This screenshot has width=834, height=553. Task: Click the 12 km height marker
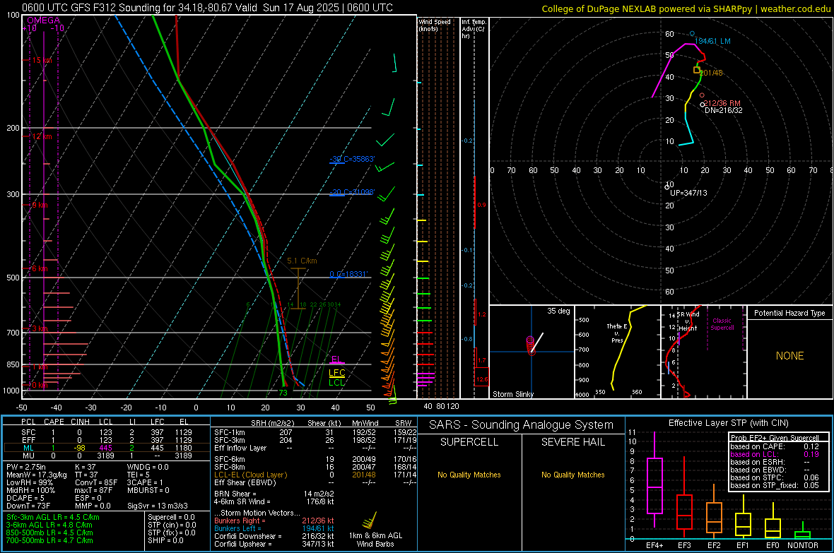click(x=42, y=136)
